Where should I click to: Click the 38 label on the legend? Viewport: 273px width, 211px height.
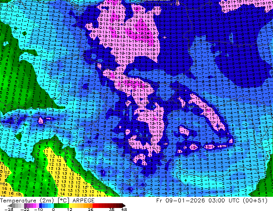(112, 209)
